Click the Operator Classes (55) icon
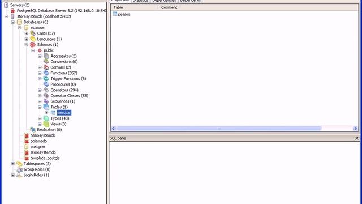362x204 pixels. click(46, 96)
